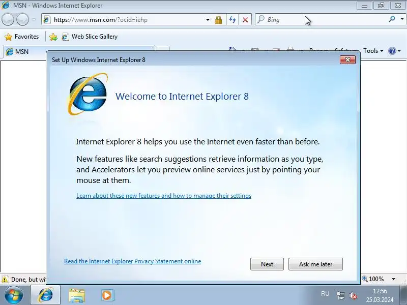Screen dimensions: 407x305
Task: Select the MSN browser tab
Action: (x=78, y=52)
